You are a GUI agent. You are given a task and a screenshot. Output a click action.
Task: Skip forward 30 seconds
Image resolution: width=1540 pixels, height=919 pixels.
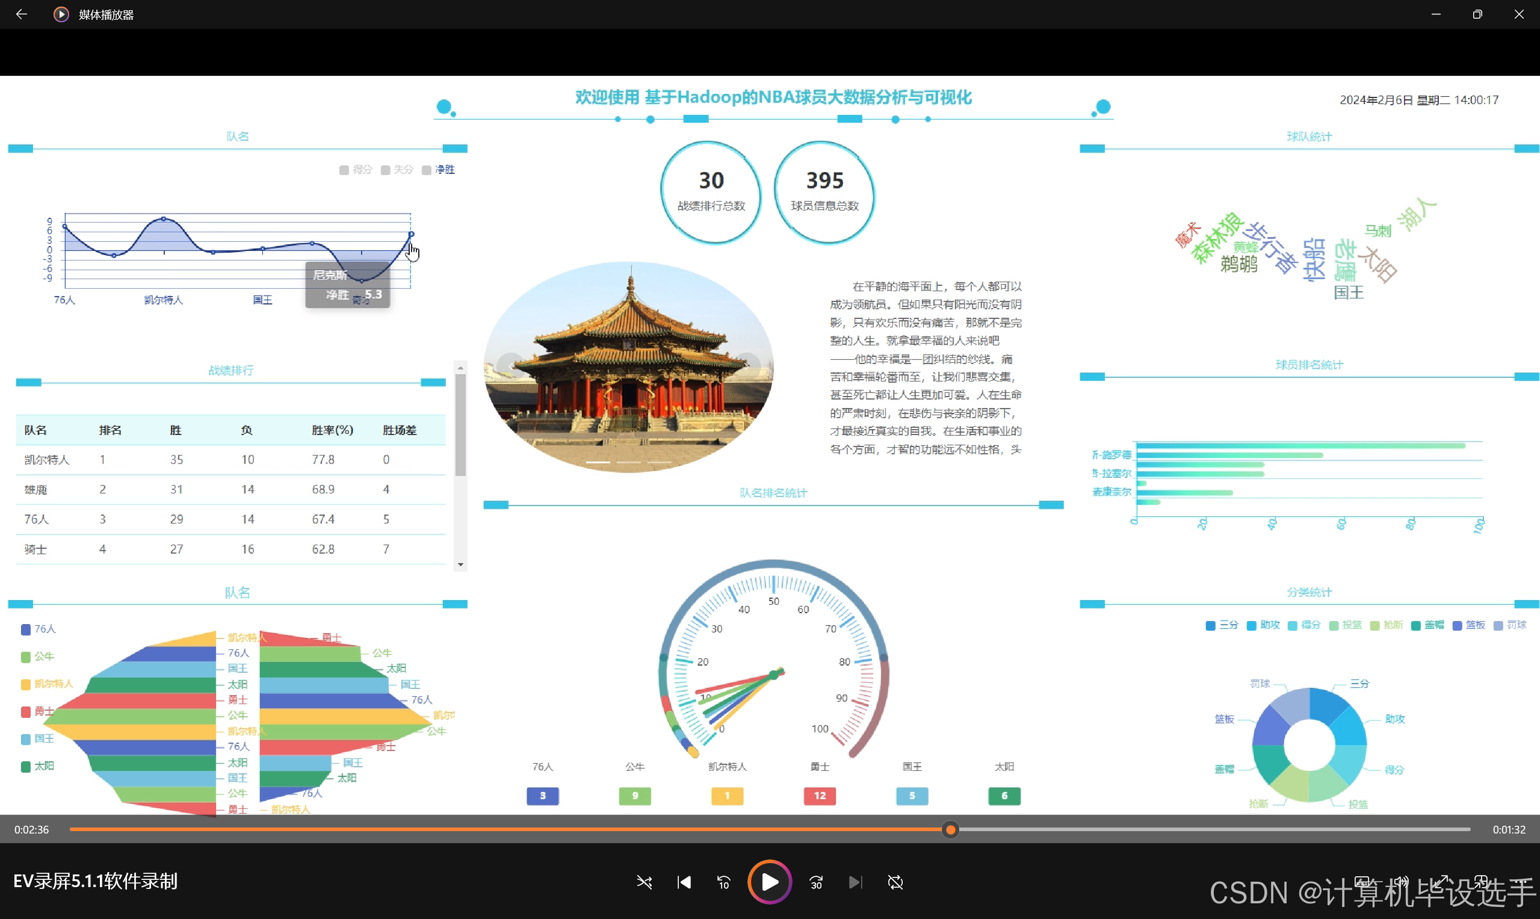(x=816, y=882)
